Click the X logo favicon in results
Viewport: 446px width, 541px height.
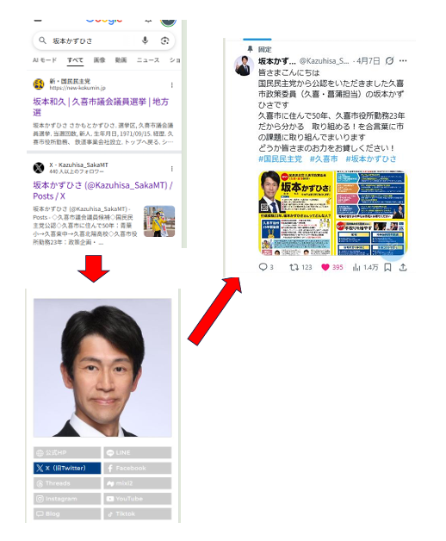tap(39, 168)
